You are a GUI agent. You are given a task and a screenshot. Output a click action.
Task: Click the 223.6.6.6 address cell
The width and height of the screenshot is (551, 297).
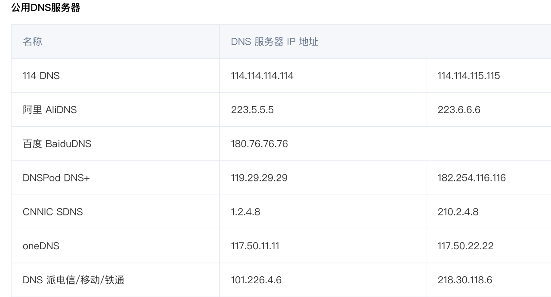point(459,110)
